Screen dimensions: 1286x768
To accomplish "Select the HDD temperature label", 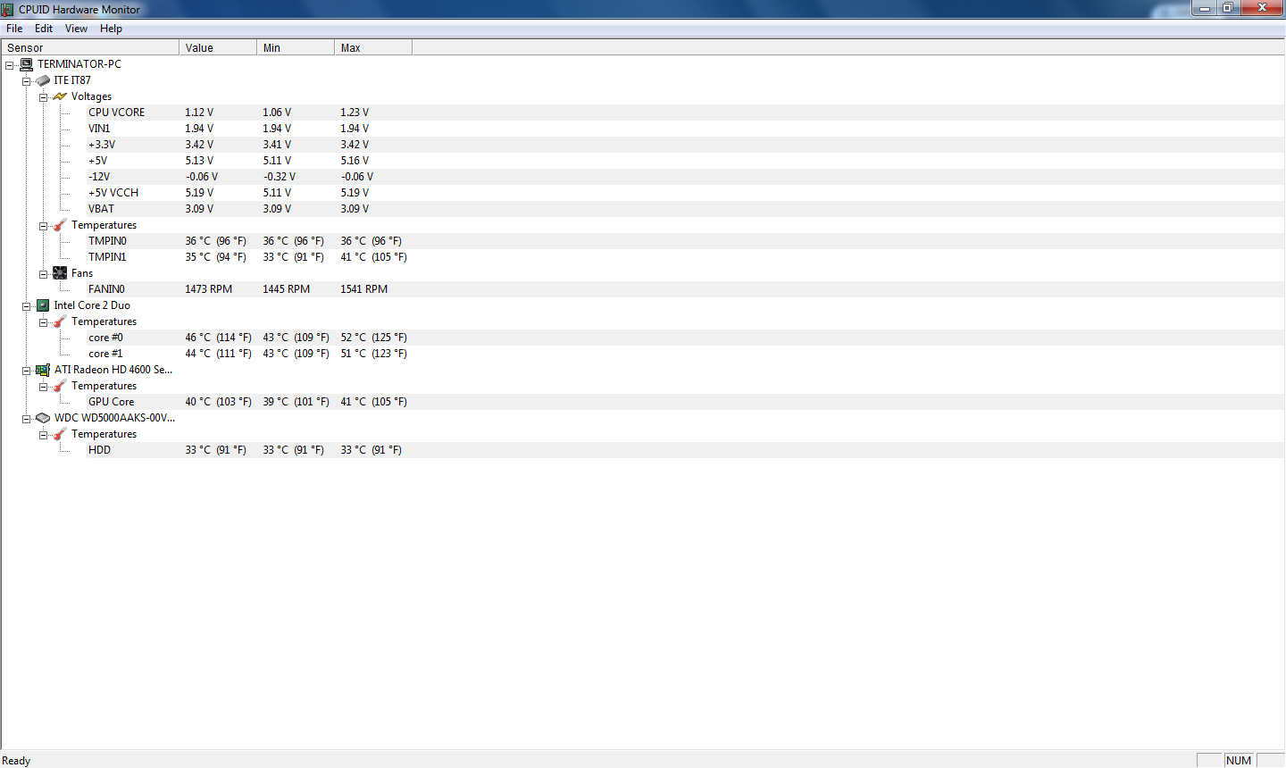I will coord(99,450).
